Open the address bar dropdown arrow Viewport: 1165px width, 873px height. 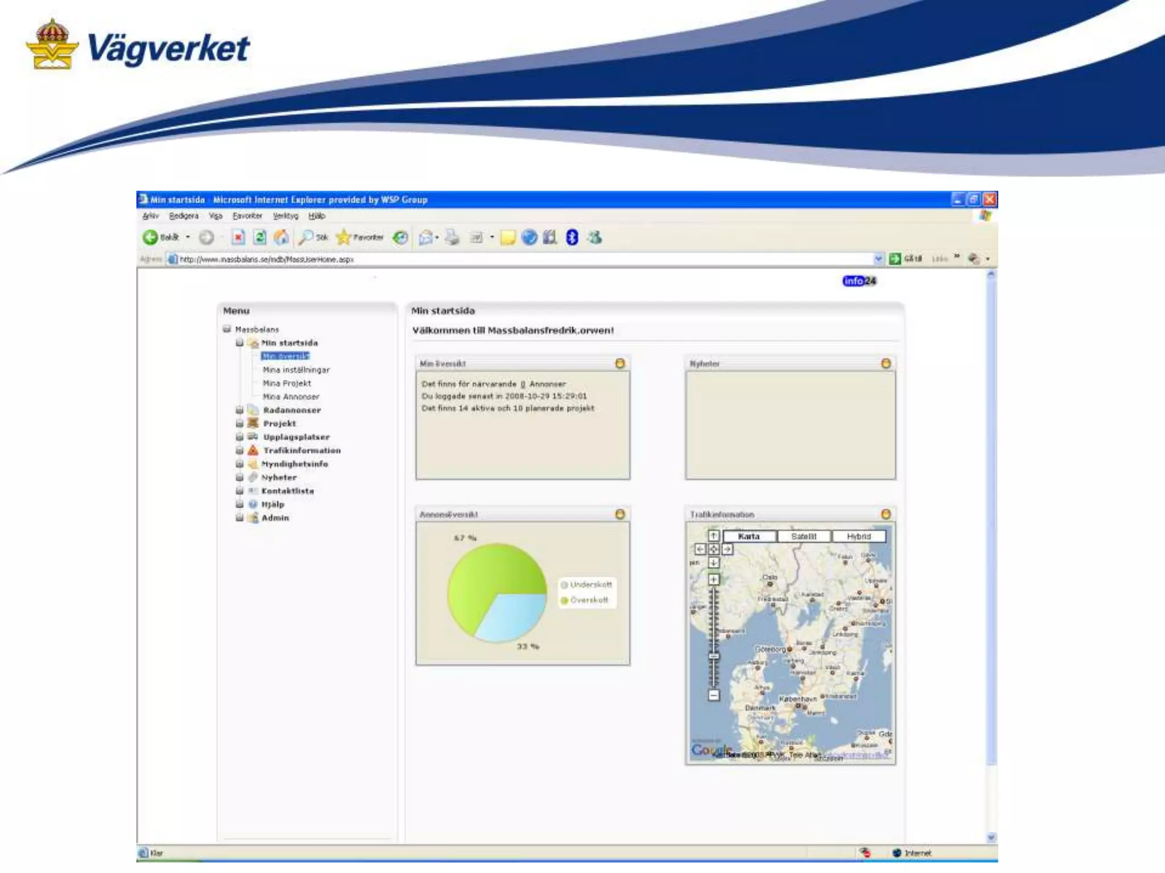point(878,259)
